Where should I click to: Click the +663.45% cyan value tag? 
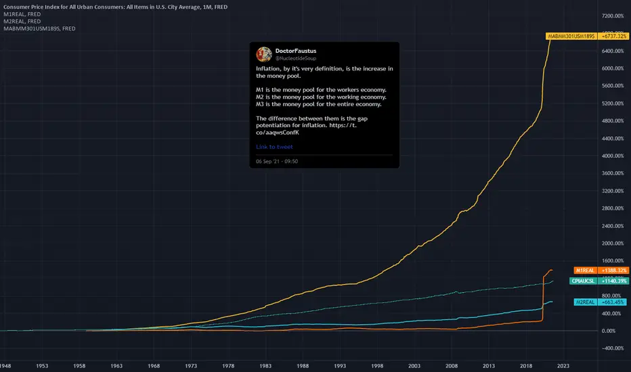[x=612, y=302]
